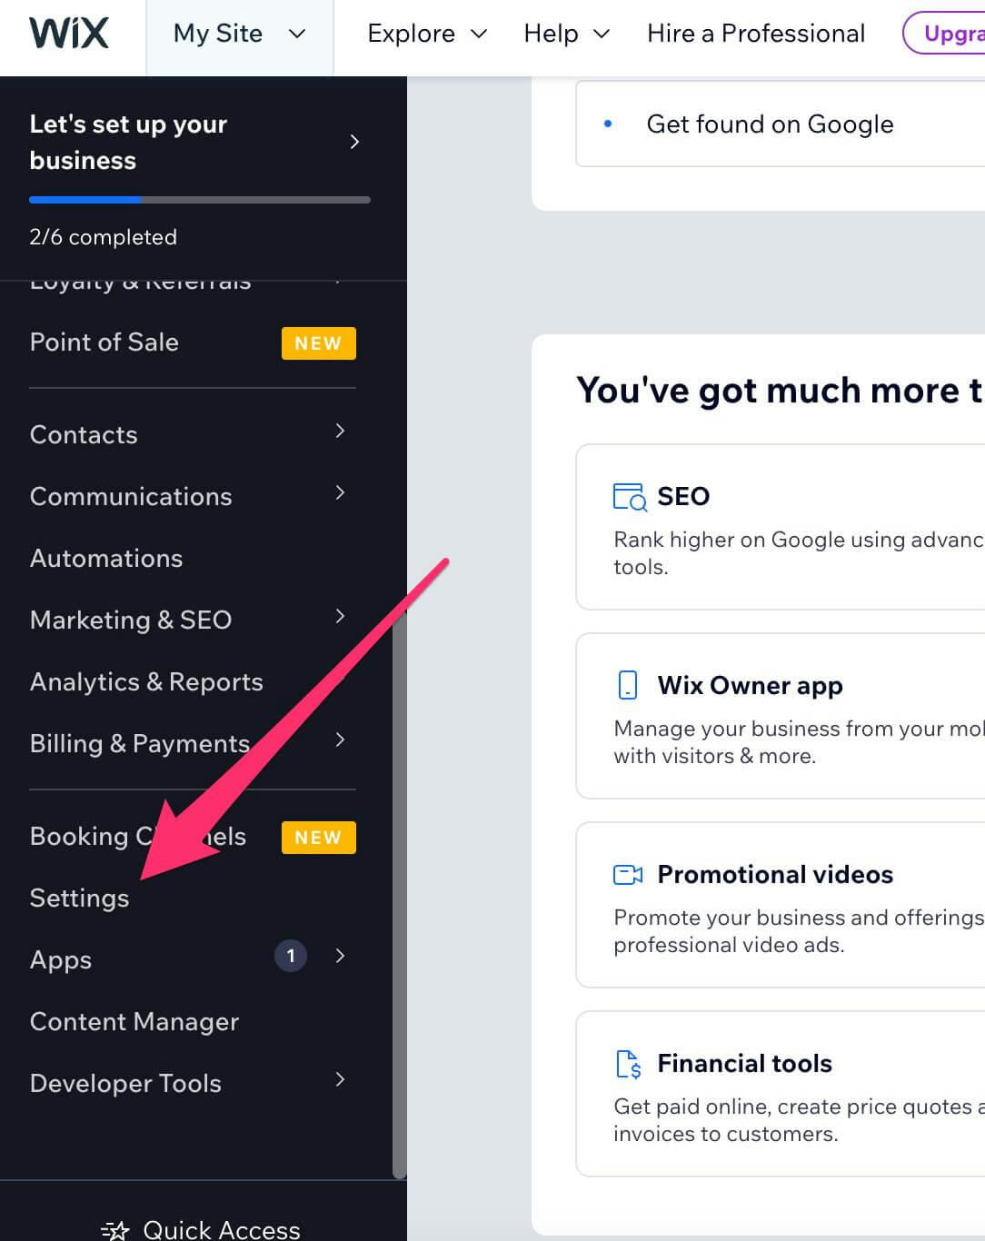Image resolution: width=985 pixels, height=1241 pixels.
Task: Open Apps in the sidebar
Action: tap(61, 960)
